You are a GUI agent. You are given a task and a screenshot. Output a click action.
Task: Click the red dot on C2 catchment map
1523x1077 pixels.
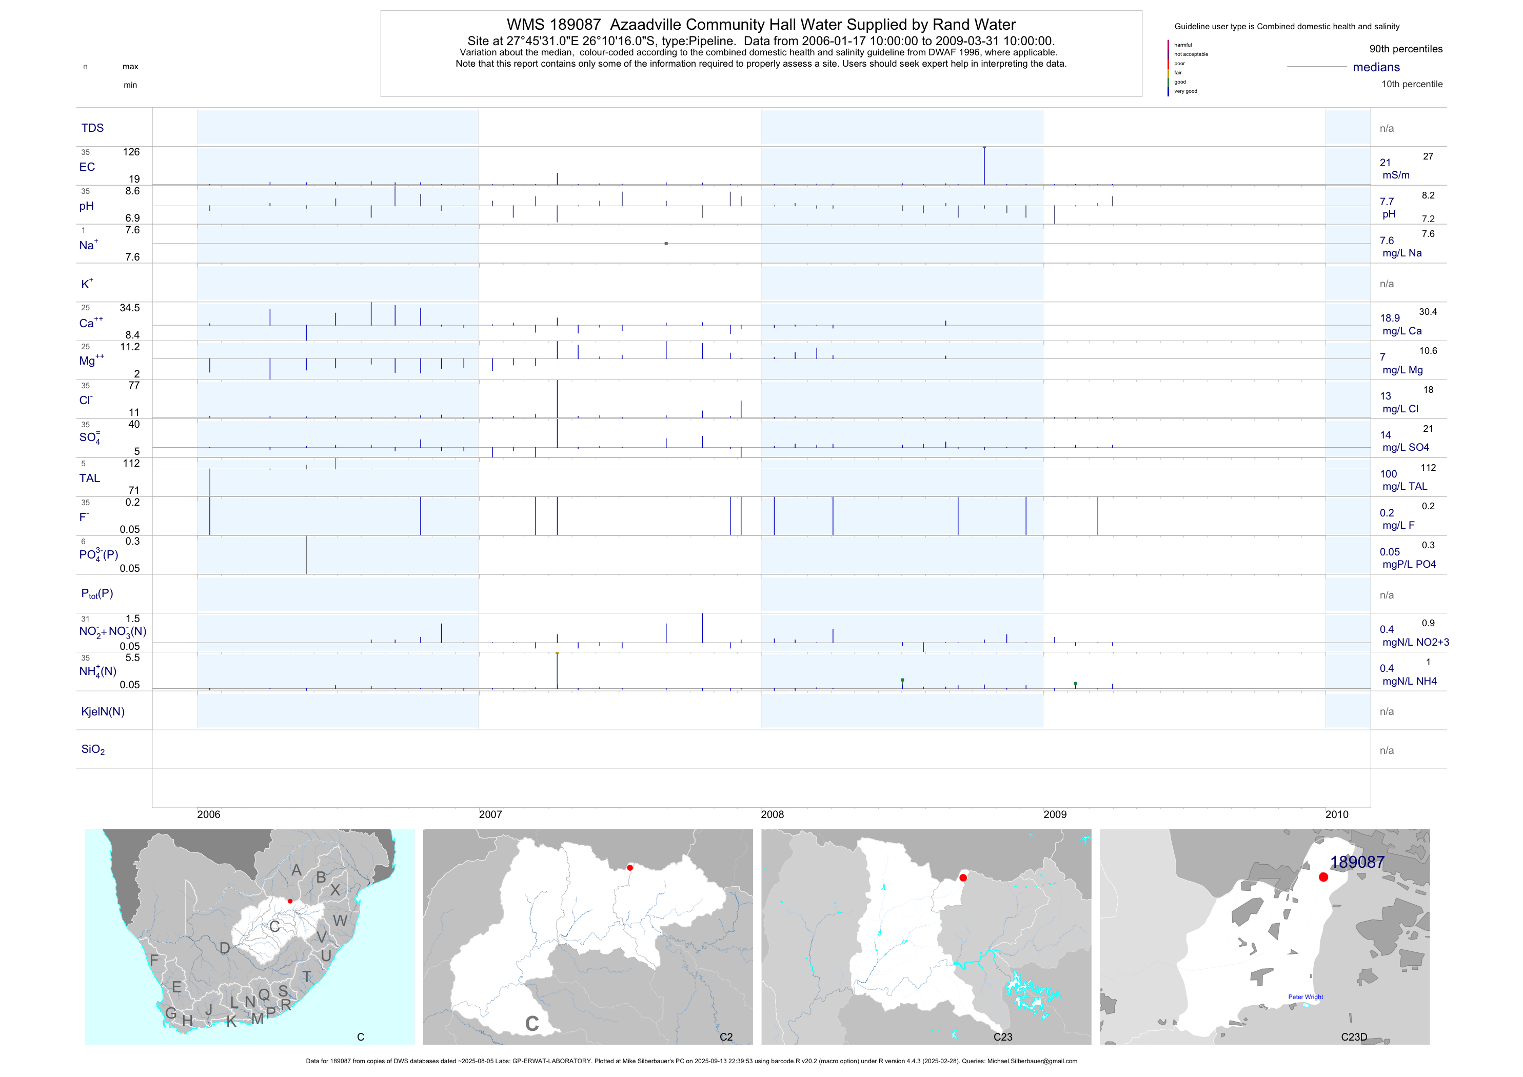click(629, 867)
